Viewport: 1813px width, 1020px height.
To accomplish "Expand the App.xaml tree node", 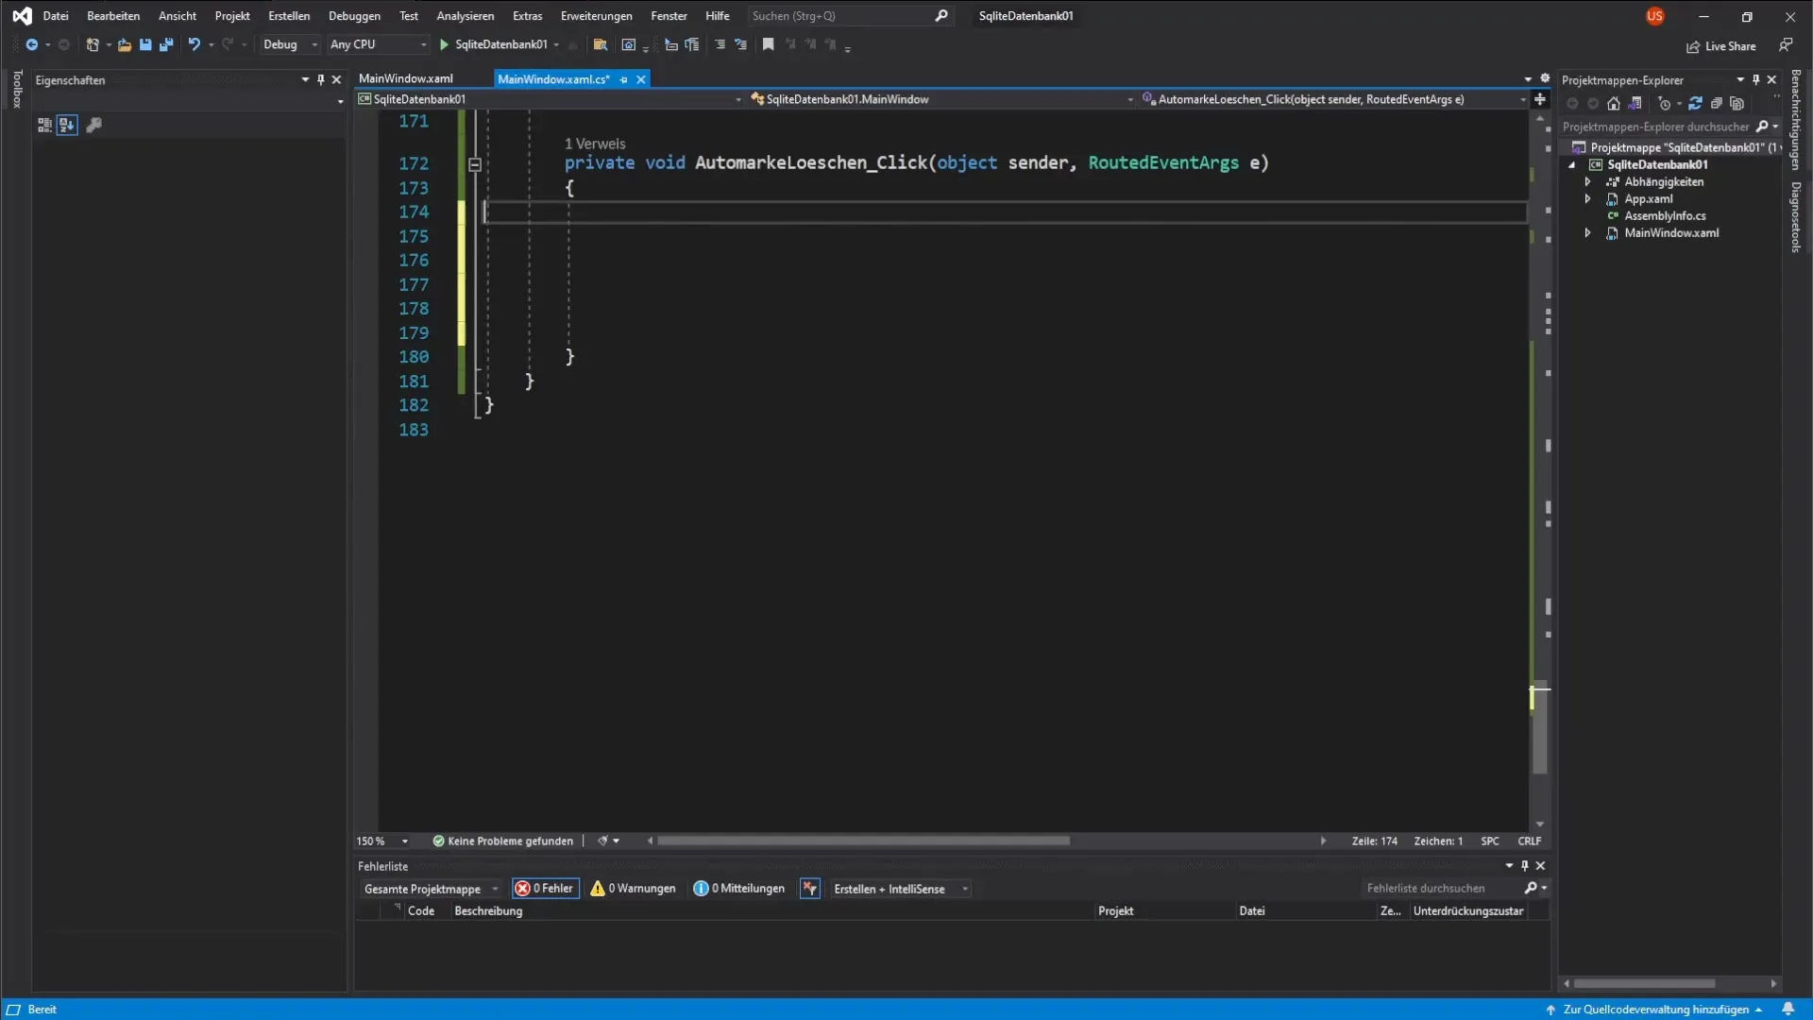I will (x=1588, y=199).
